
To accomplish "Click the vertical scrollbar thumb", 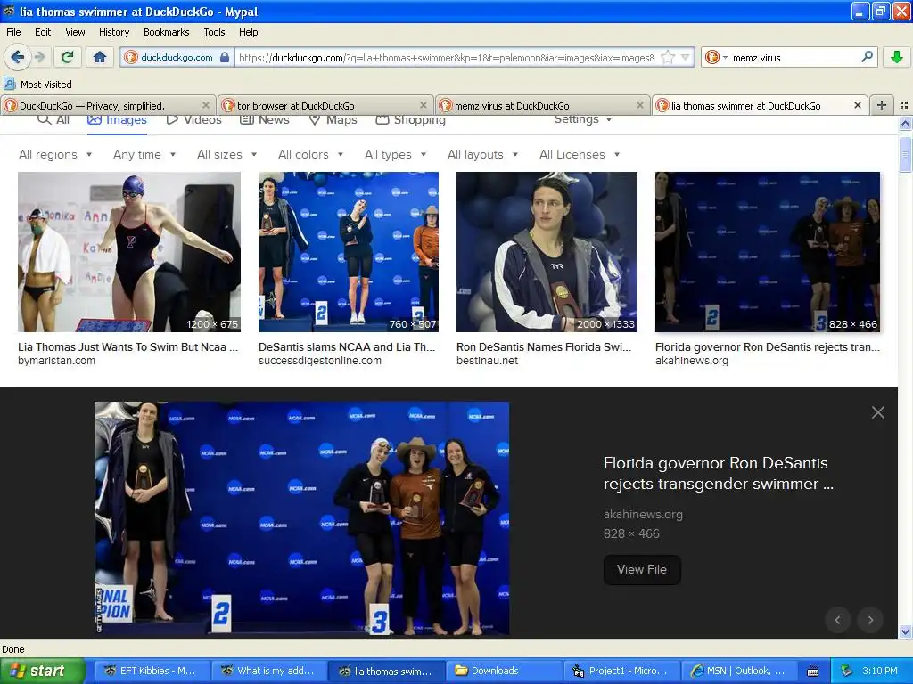I will point(905,153).
